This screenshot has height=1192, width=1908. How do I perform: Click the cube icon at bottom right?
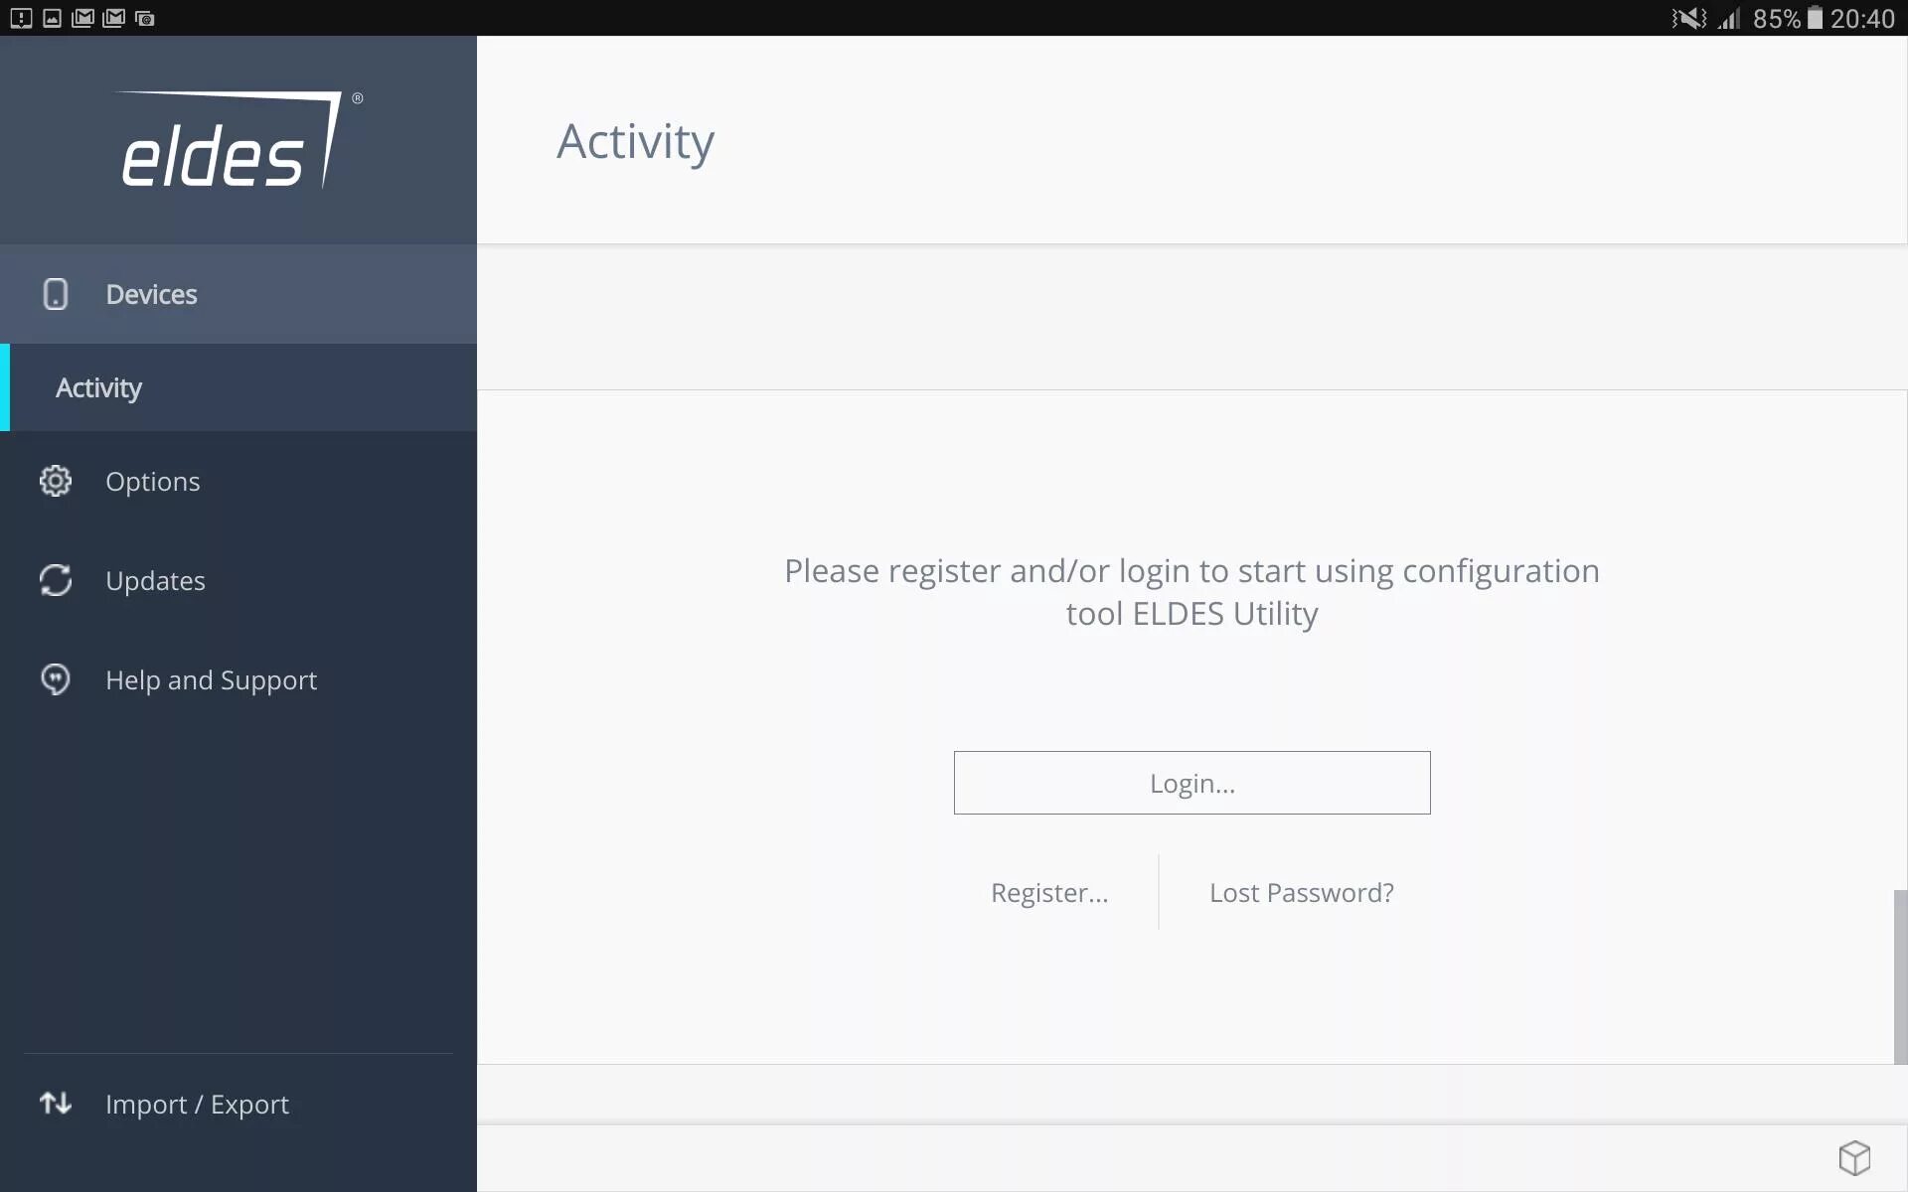click(1854, 1157)
